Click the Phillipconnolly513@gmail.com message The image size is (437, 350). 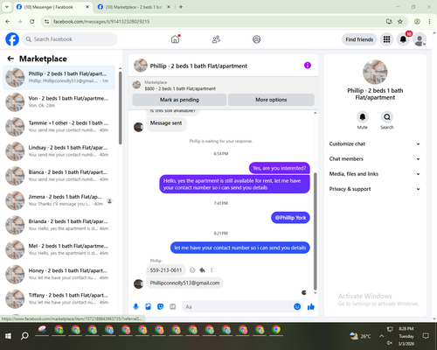184,283
